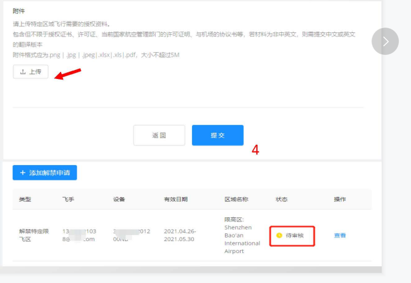Click the 飞手 column header

pos(68,199)
